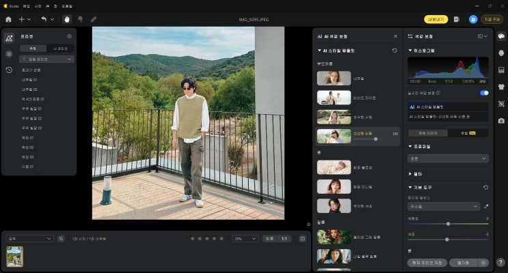Select the 웨딩 01 preset

pos(27,138)
